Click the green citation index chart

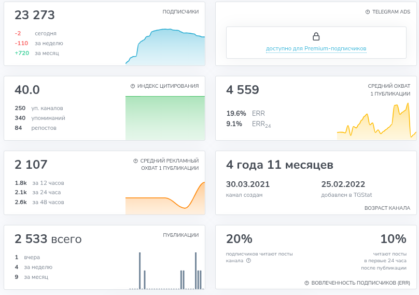pos(165,118)
